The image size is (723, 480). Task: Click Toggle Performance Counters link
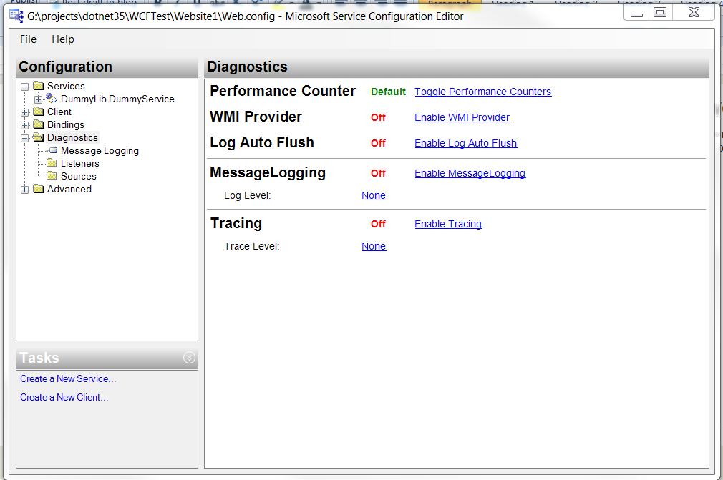click(x=482, y=92)
